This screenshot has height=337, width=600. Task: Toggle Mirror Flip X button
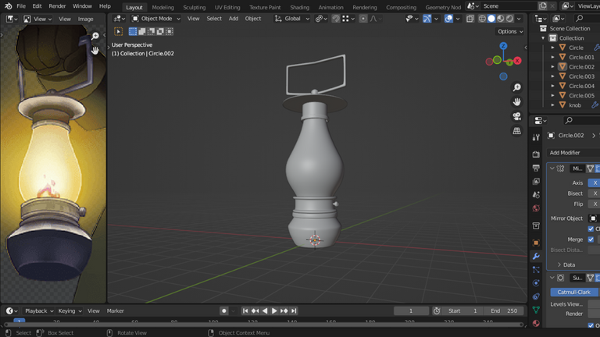pos(595,204)
